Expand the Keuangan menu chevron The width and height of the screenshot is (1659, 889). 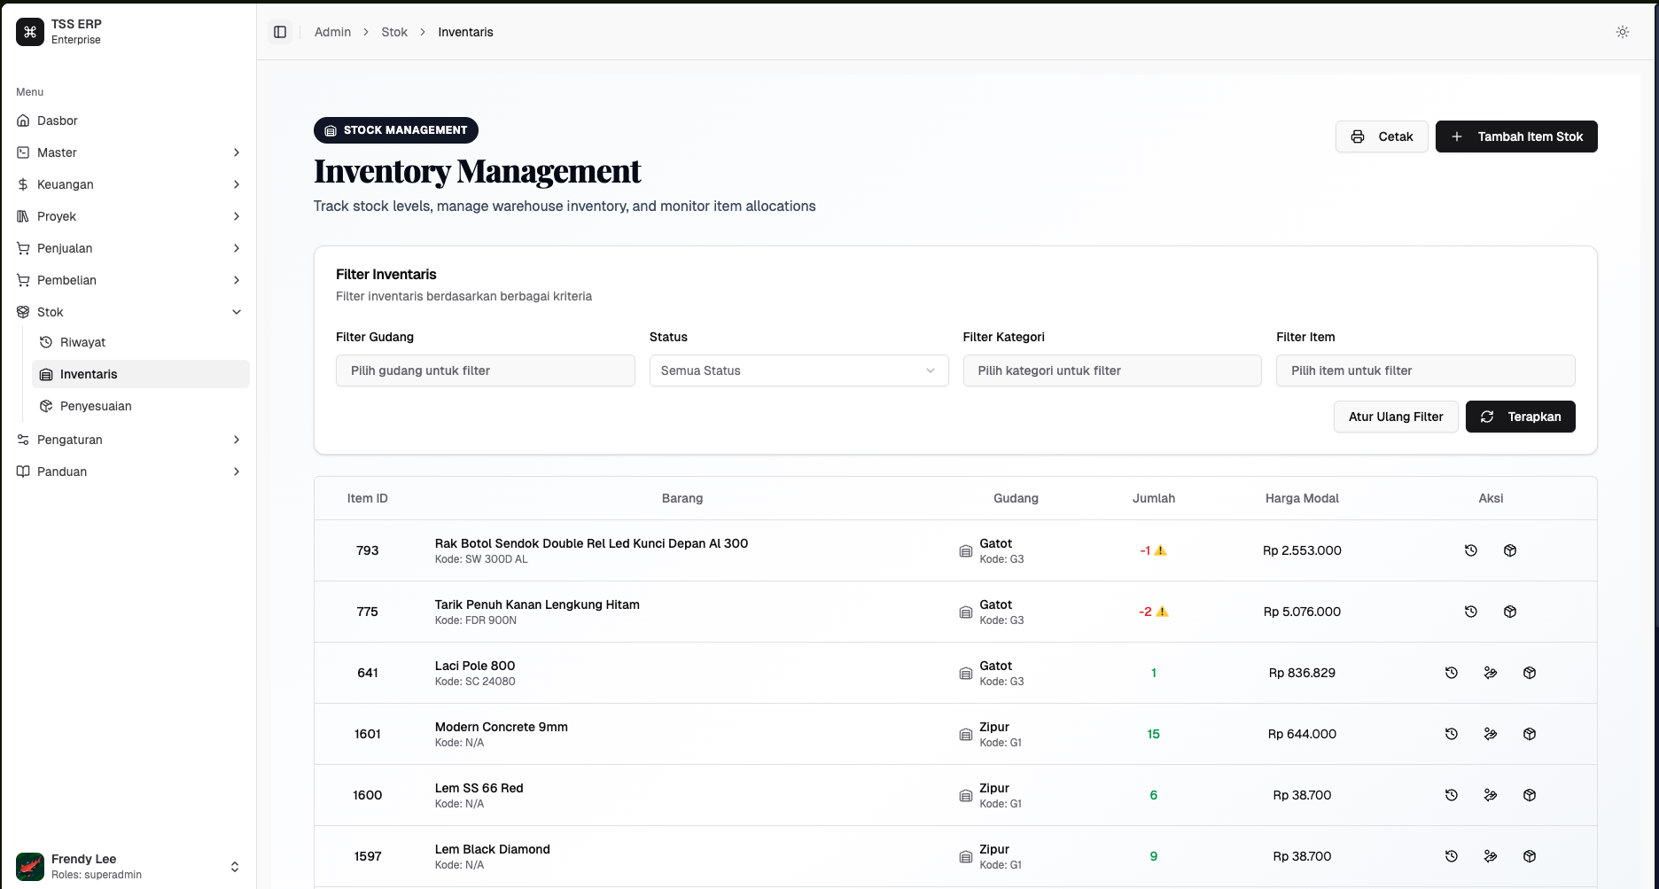pos(236,184)
